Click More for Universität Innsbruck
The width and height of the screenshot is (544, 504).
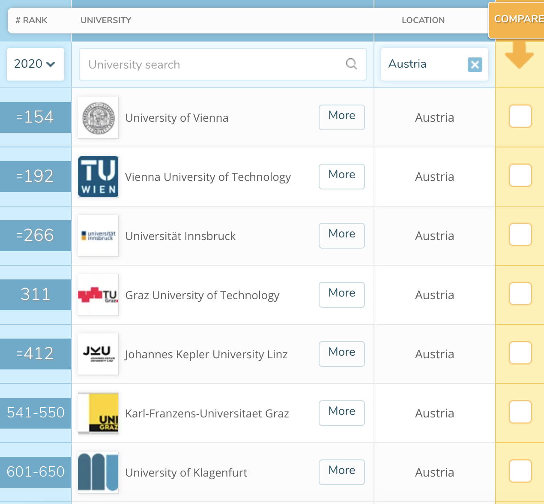point(342,235)
